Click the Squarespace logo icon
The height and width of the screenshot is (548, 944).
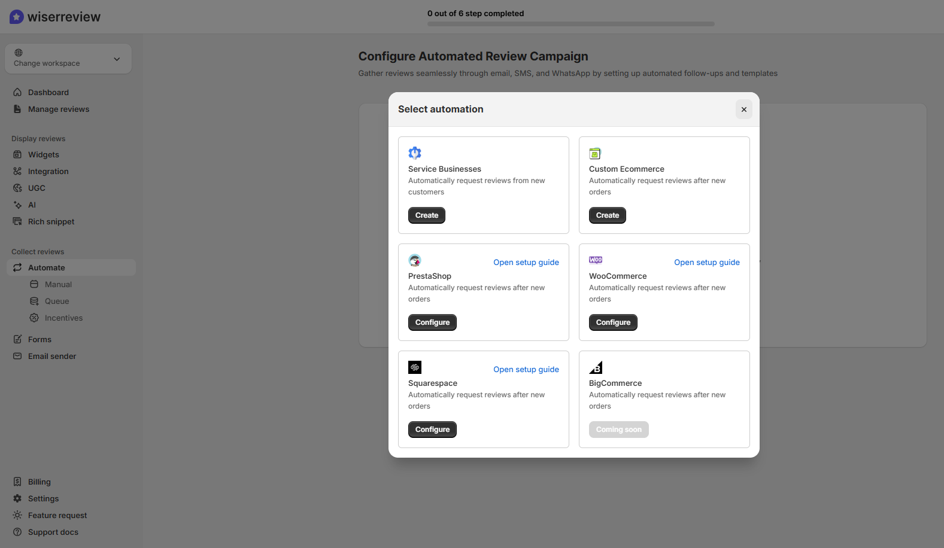point(415,367)
